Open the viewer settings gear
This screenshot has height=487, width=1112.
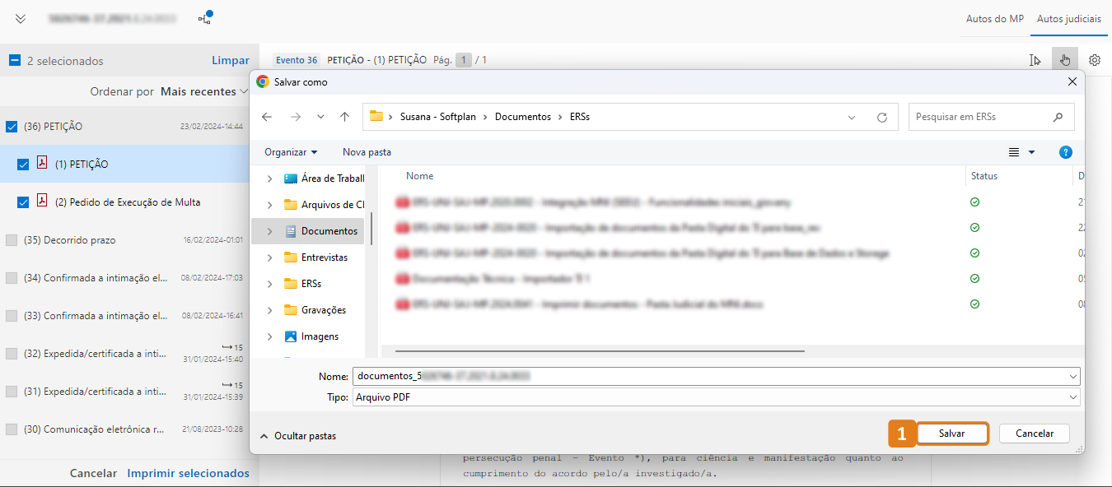tap(1095, 60)
